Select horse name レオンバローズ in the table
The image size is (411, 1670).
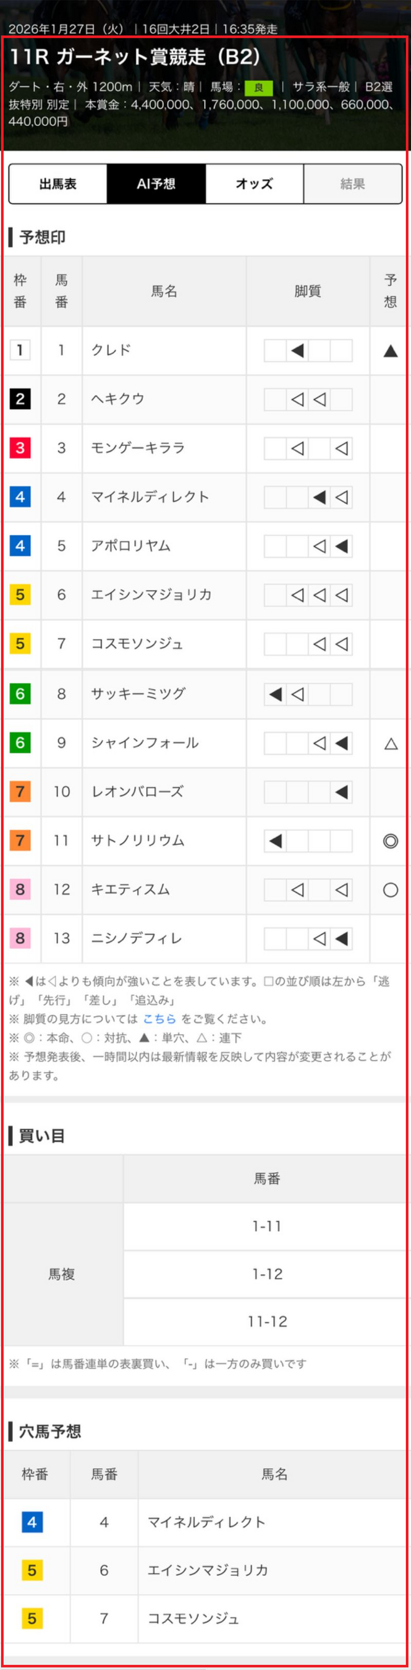[137, 792]
